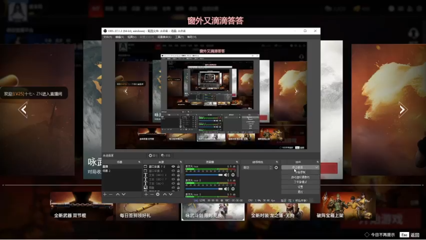Screen dimensions: 426x240
Task: Click the 属性 properties button above docks
Action: pyautogui.click(x=153, y=156)
